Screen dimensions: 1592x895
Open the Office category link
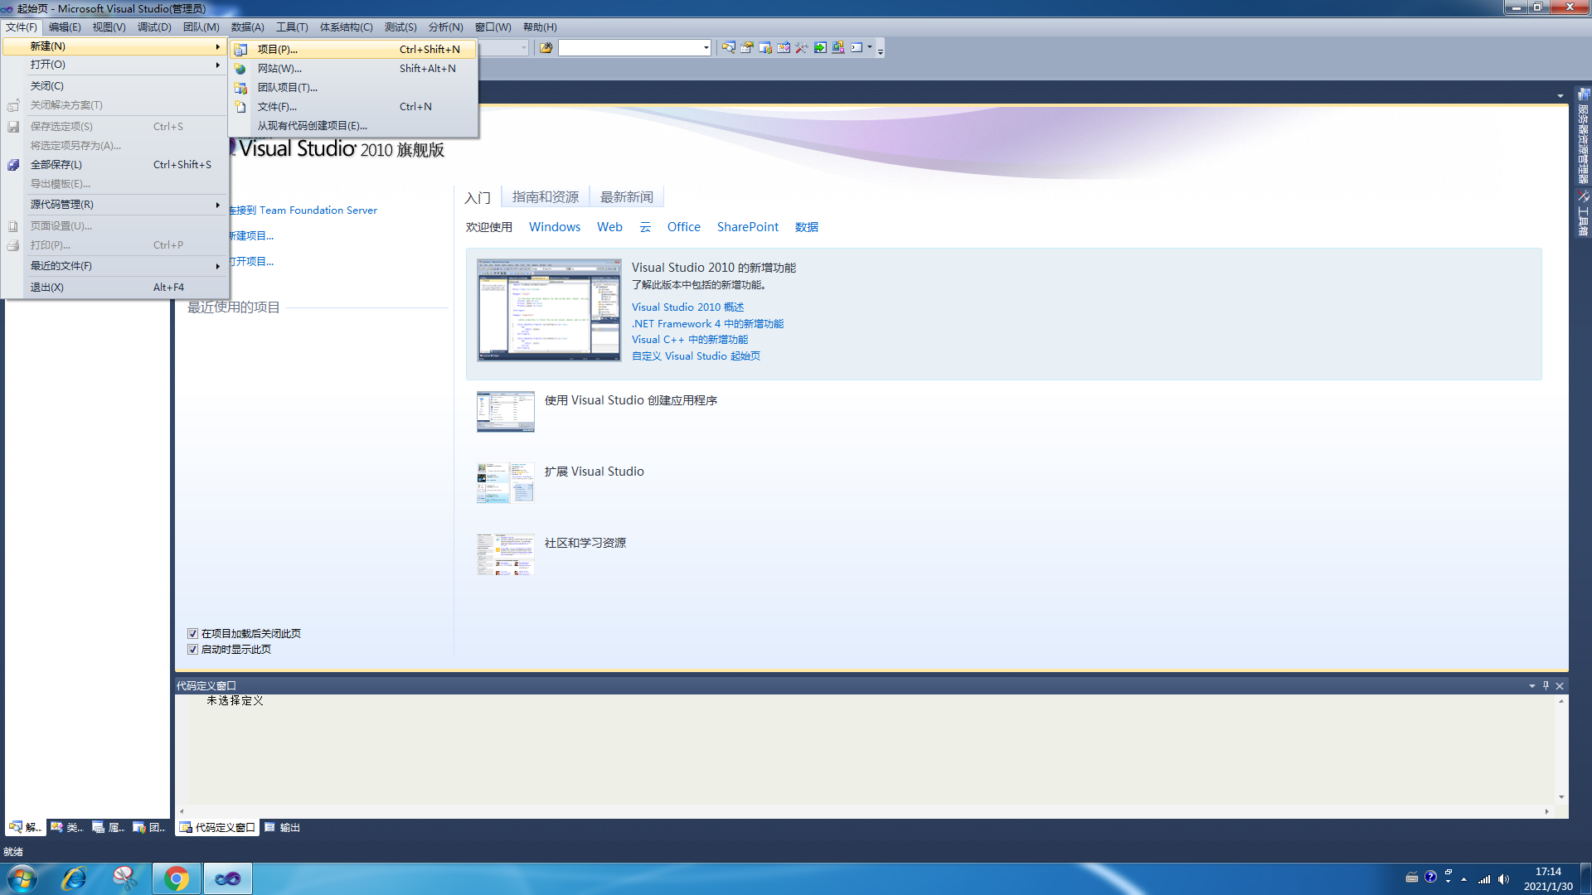click(684, 227)
